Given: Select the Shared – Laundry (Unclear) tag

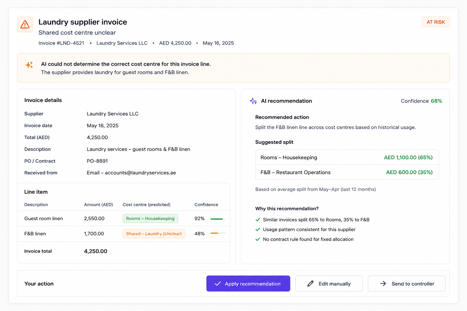Looking at the screenshot, I should [154, 234].
